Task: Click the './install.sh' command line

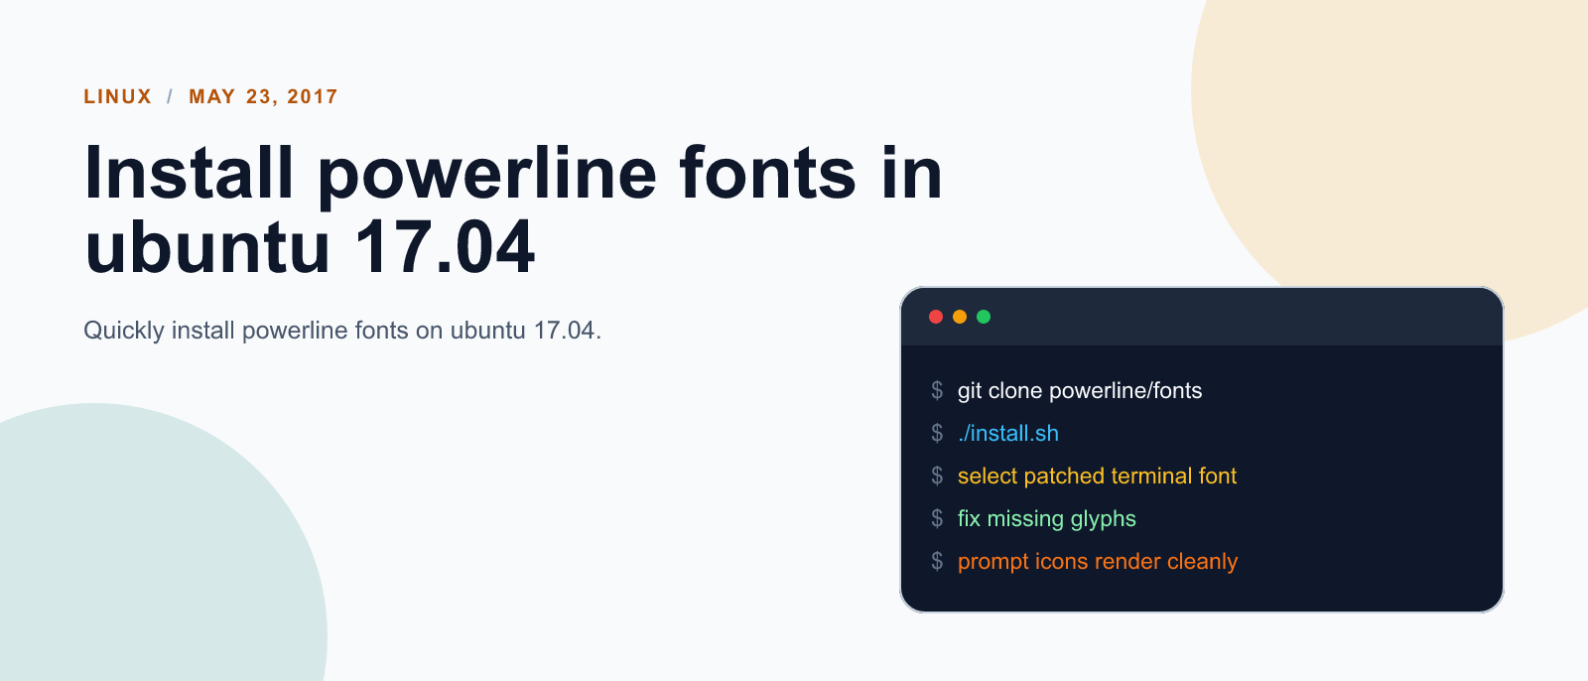Action: (1008, 434)
